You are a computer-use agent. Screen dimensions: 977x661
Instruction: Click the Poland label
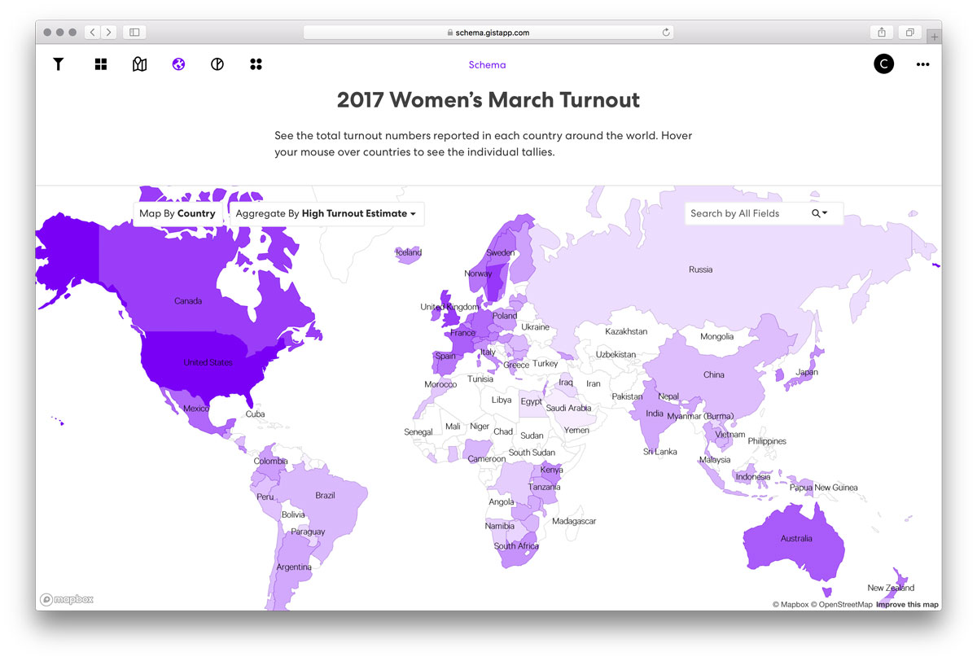505,316
